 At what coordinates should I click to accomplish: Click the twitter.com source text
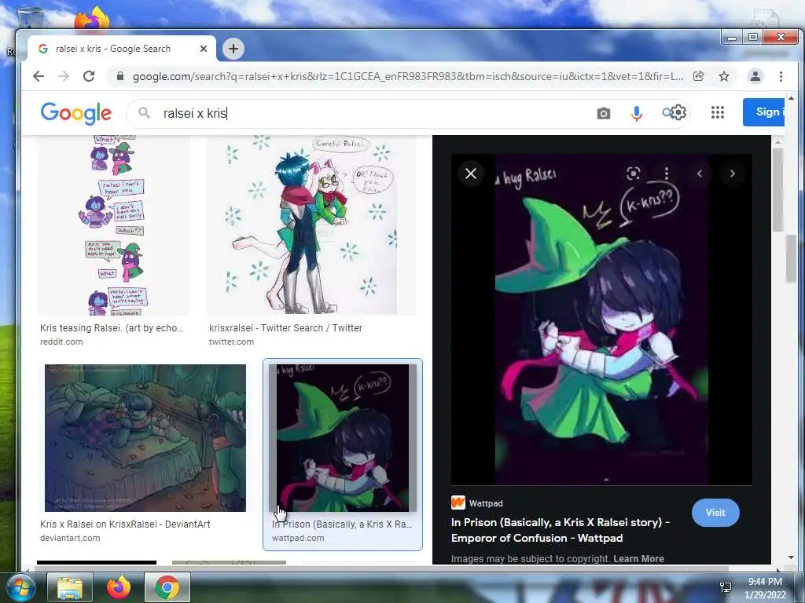tap(231, 342)
